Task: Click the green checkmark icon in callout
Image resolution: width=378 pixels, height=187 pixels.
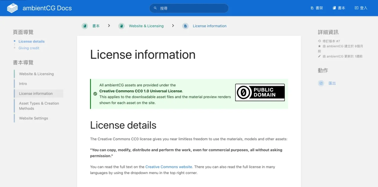Action: pyautogui.click(x=95, y=94)
